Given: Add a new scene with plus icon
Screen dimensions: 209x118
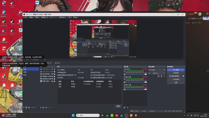Looking at the screenshot, I should point(24,108).
